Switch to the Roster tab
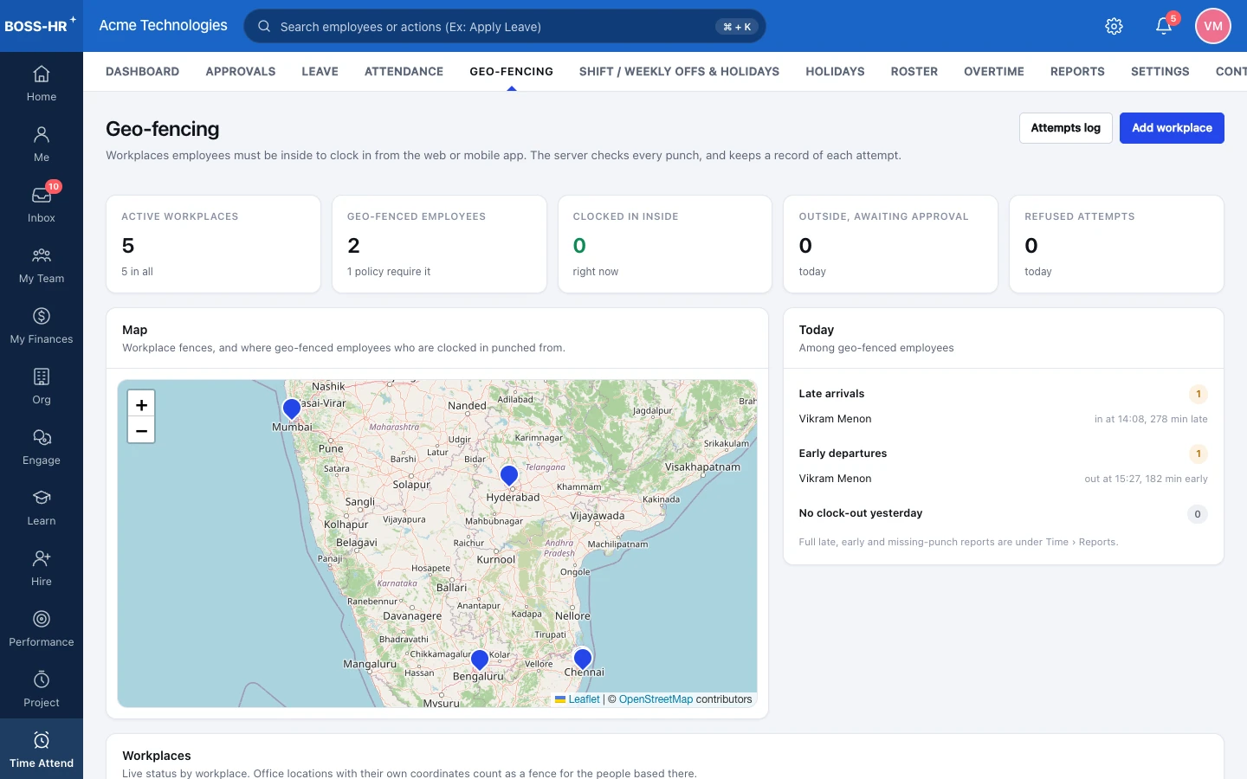 click(x=914, y=72)
